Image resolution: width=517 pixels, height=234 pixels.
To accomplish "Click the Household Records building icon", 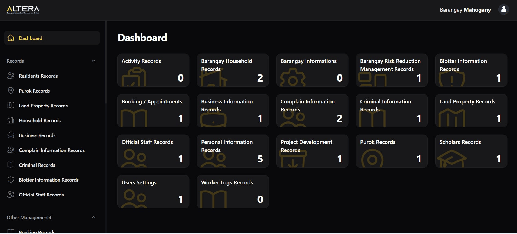I will tap(11, 120).
